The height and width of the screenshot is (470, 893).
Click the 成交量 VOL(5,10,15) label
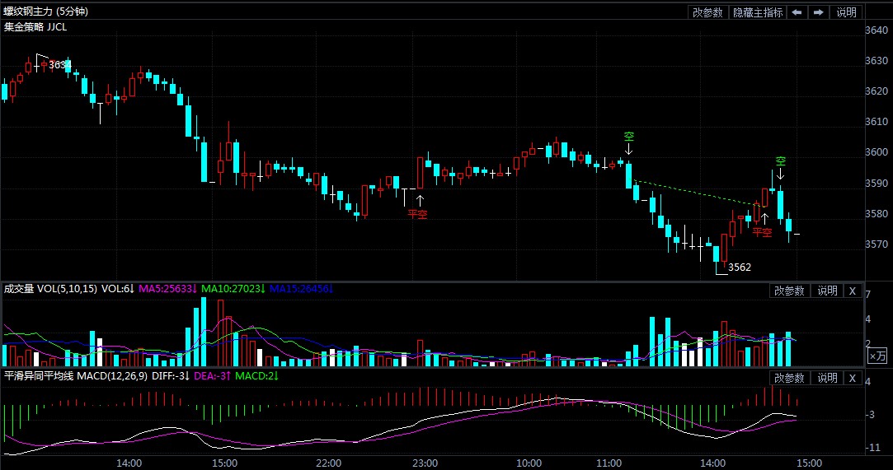pyautogui.click(x=50, y=289)
